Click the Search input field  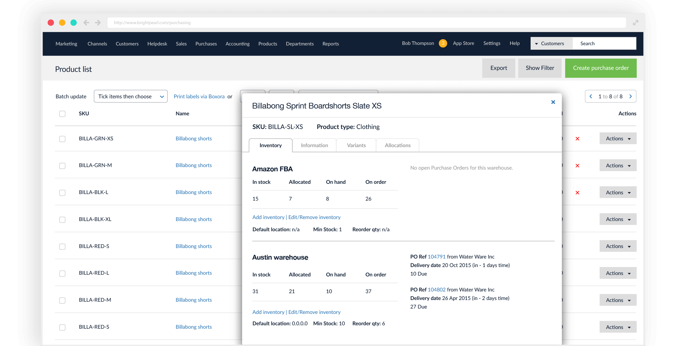click(x=604, y=44)
